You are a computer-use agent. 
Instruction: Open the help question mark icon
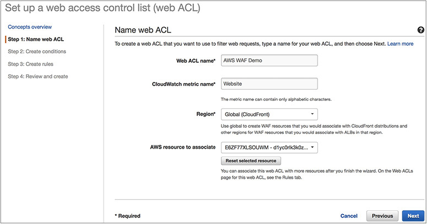click(x=421, y=31)
